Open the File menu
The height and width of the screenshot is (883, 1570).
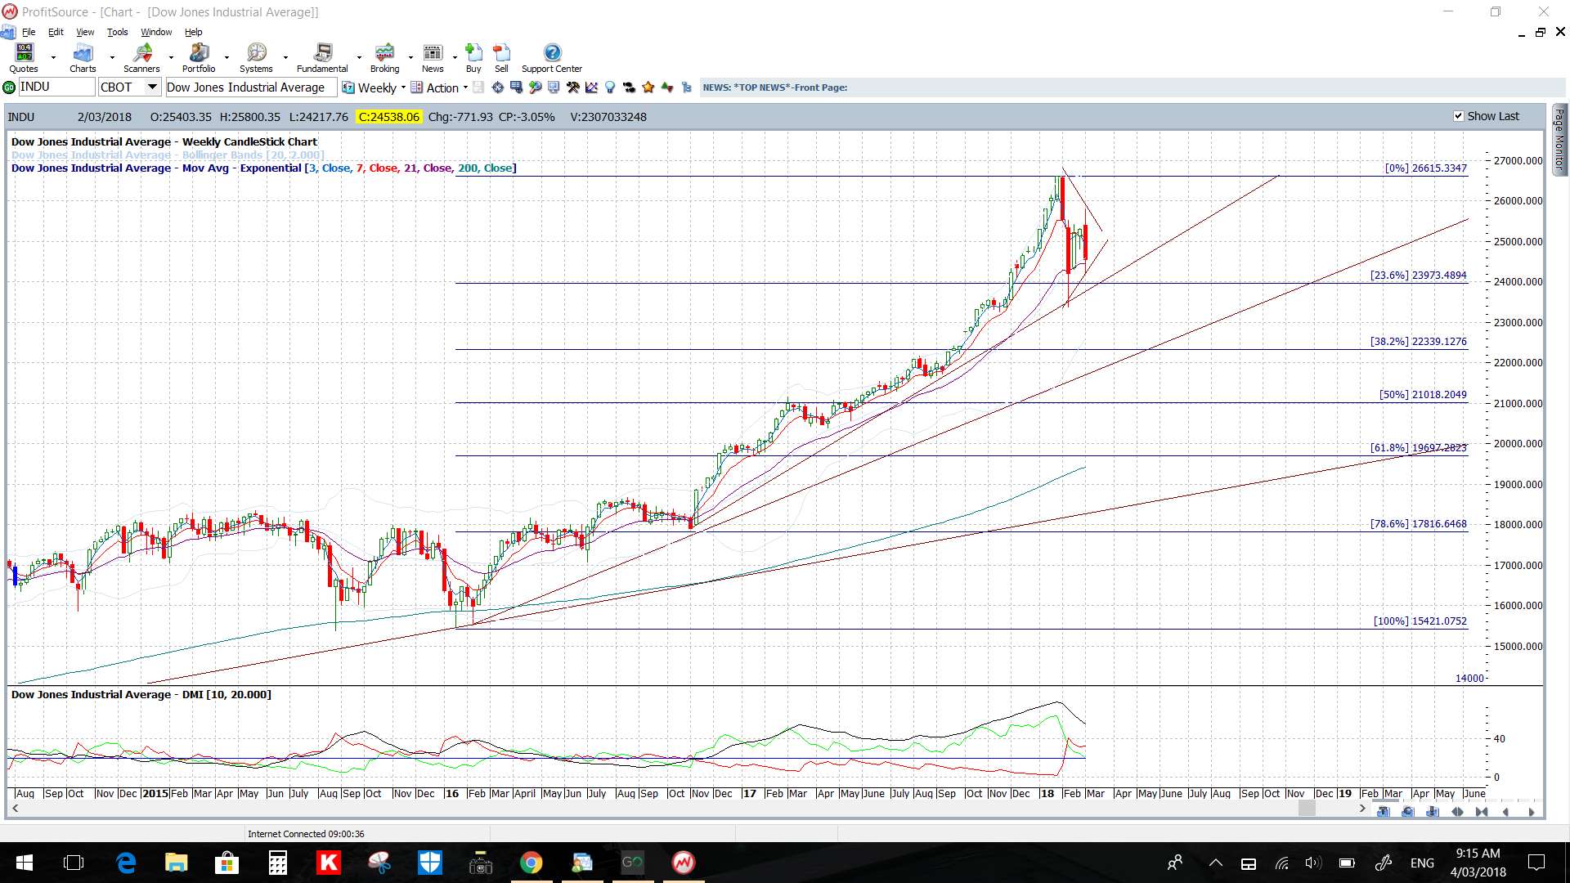click(x=29, y=32)
